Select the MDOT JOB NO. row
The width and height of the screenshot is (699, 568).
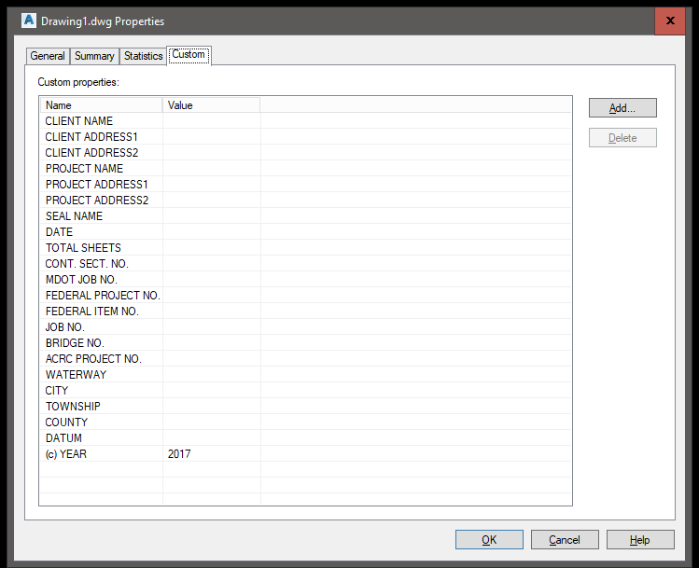pyautogui.click(x=305, y=279)
